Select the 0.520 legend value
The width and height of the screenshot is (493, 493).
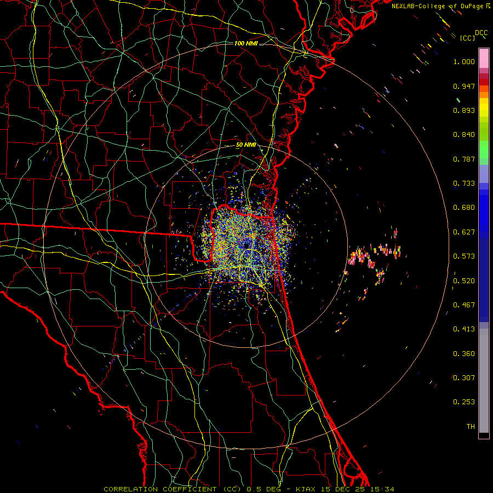(464, 281)
